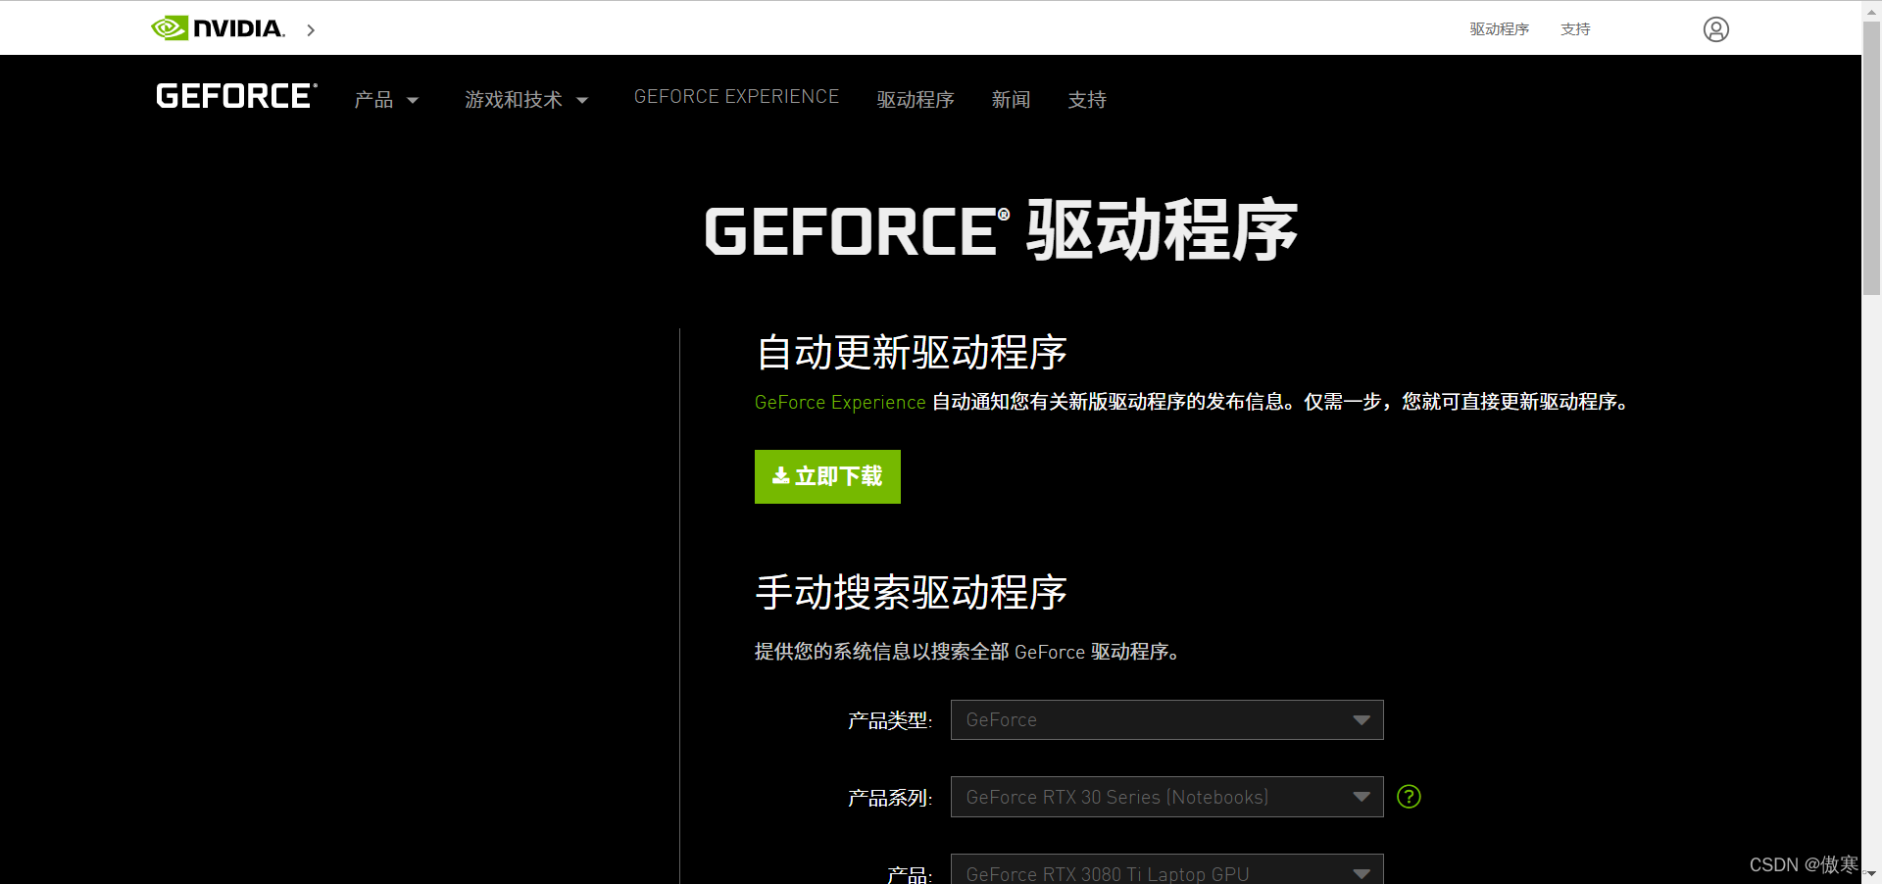Click the chevron arrow next to NVIDIA logo
The height and width of the screenshot is (884, 1882).
[311, 30]
